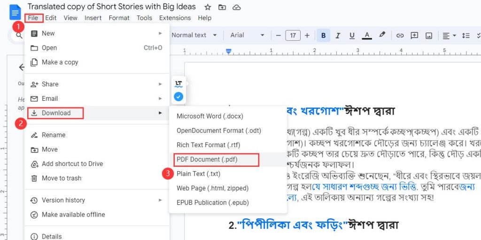Viewport: 481px width, 240px height.
Task: Click the document title text
Action: tap(112, 7)
